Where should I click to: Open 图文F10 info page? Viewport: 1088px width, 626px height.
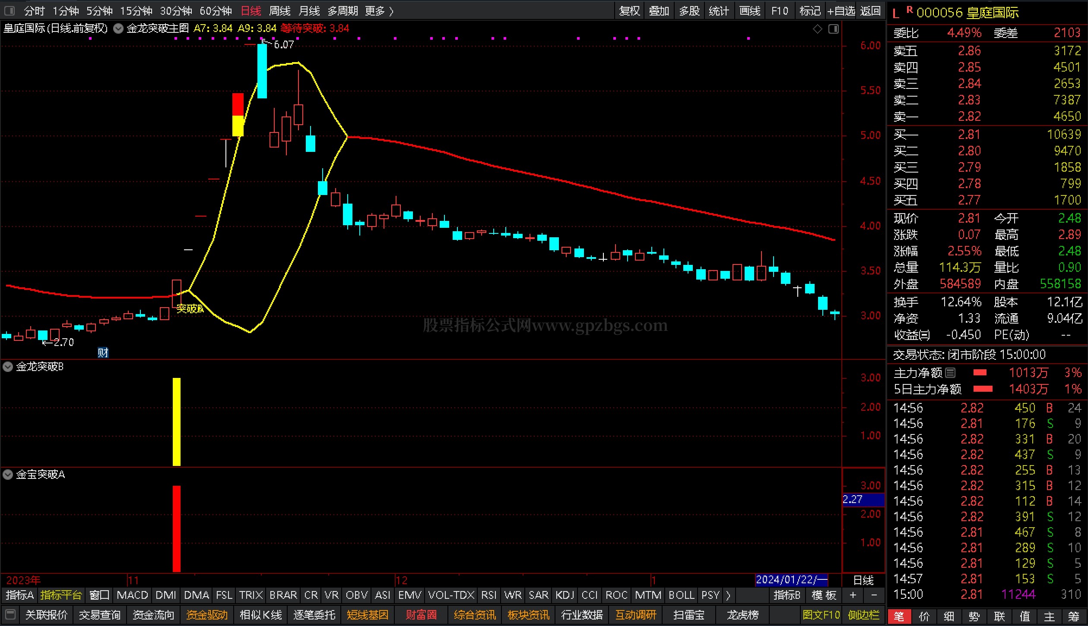pyautogui.click(x=821, y=614)
